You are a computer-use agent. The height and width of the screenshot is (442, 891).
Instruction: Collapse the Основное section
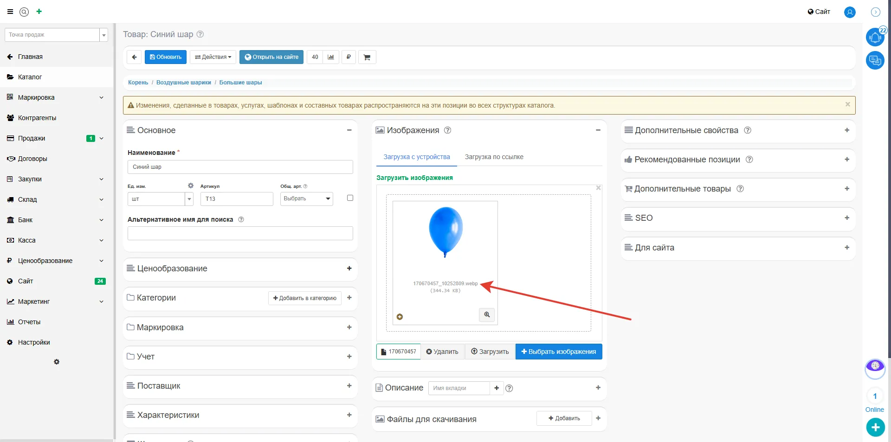tap(349, 130)
